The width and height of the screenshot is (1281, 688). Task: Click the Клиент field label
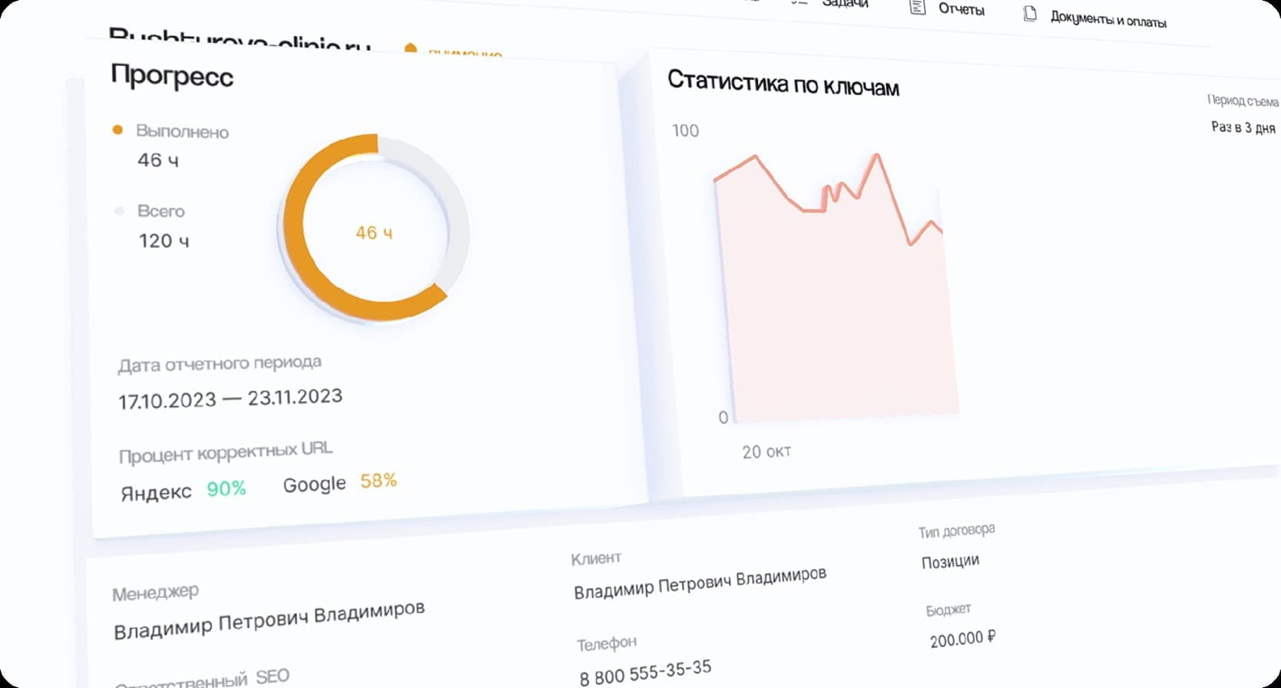[596, 558]
